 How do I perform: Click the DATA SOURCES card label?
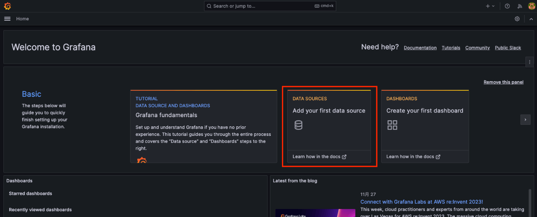[310, 99]
